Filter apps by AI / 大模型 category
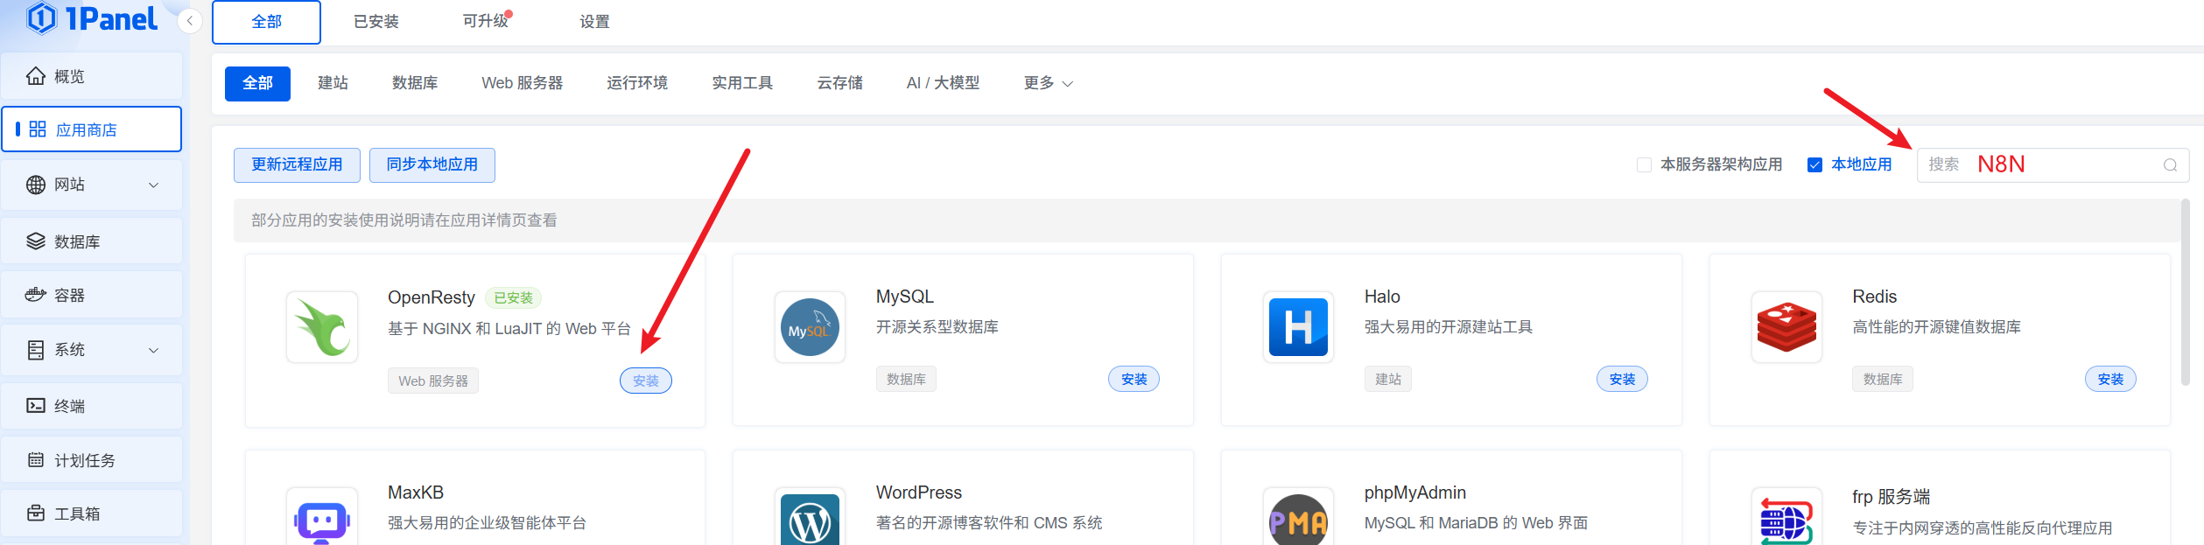2204x545 pixels. point(943,83)
